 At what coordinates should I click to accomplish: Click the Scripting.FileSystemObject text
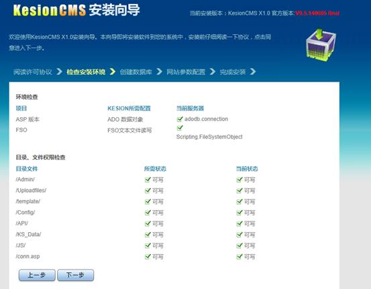point(209,137)
